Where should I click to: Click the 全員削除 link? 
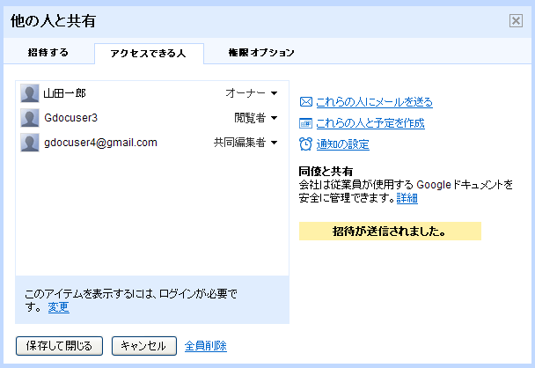206,345
